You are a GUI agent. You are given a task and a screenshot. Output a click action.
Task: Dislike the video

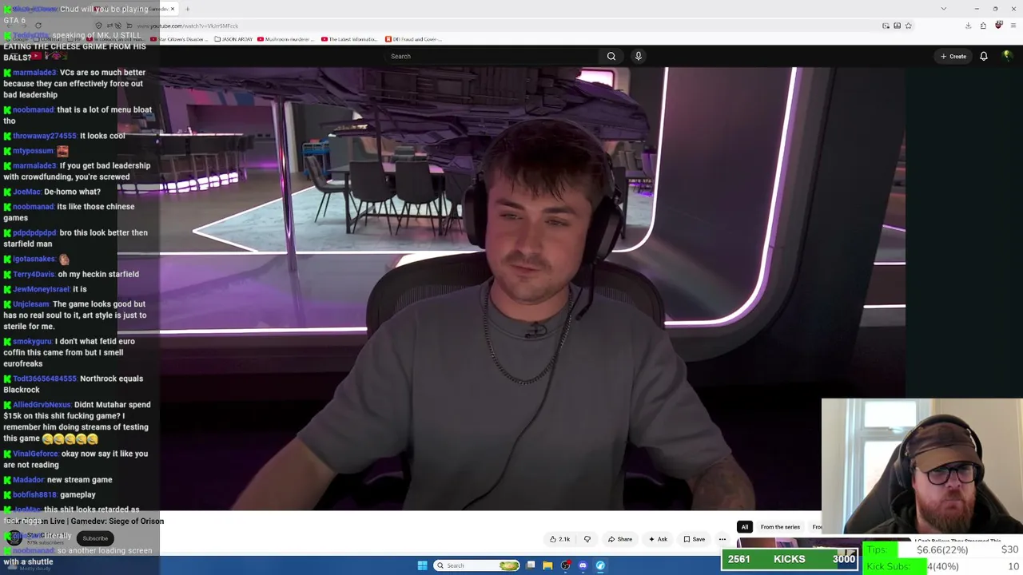click(x=587, y=539)
